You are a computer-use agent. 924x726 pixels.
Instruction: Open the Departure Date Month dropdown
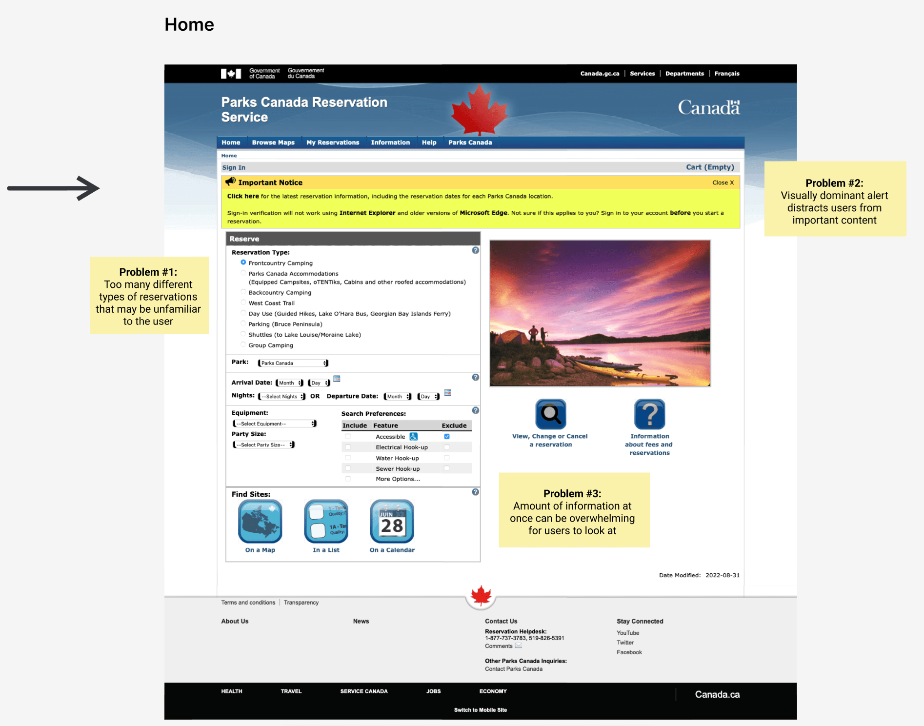click(398, 397)
